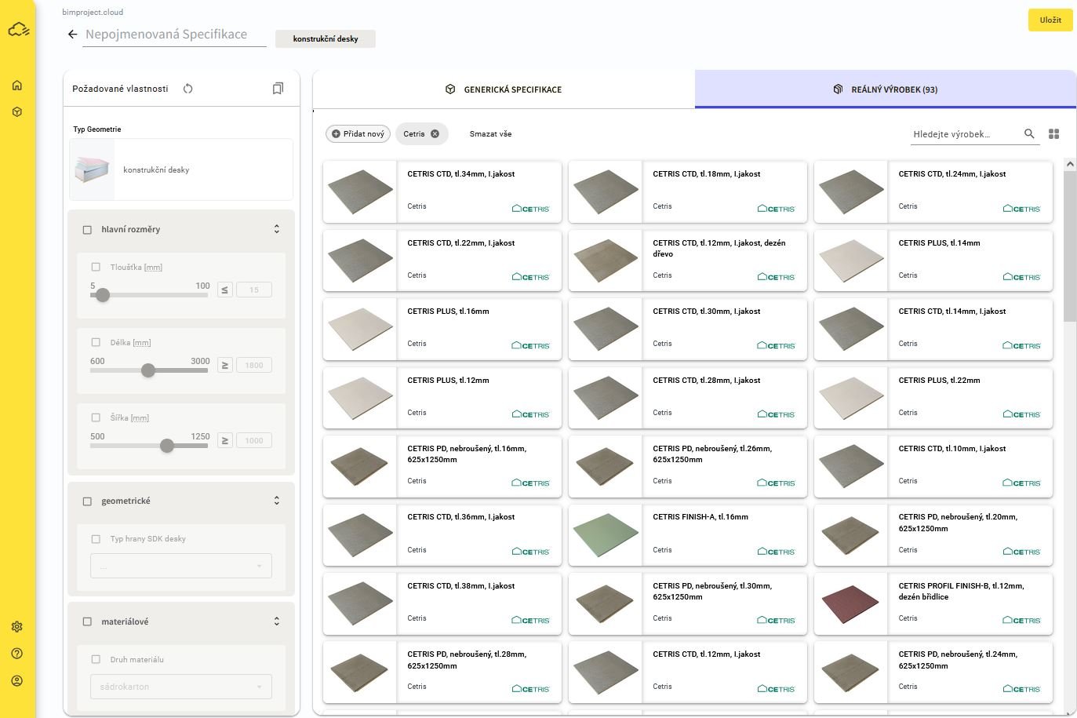The height and width of the screenshot is (718, 1077).
Task: Click the bookmark icon in properties panel
Action: [278, 89]
